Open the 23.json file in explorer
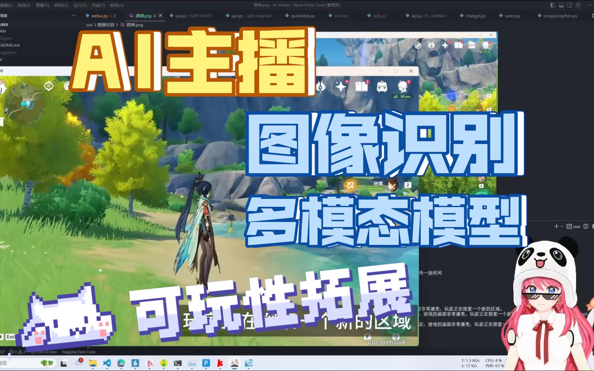 coord(6,38)
